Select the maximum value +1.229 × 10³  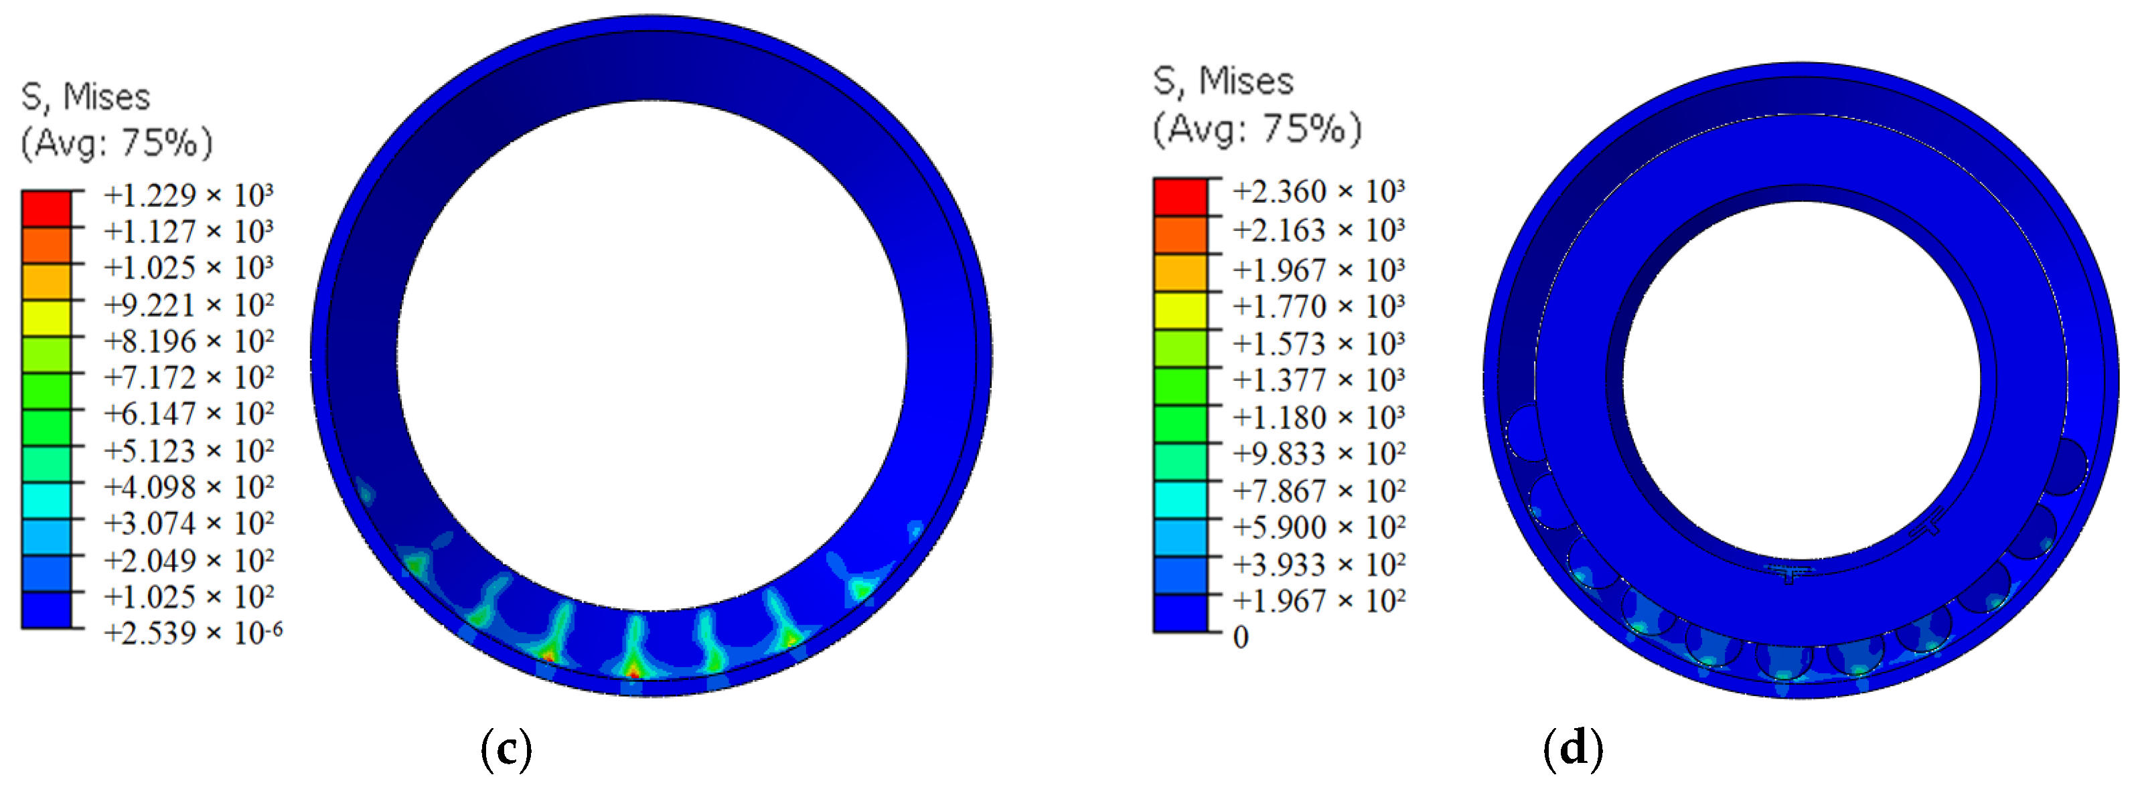point(188,195)
